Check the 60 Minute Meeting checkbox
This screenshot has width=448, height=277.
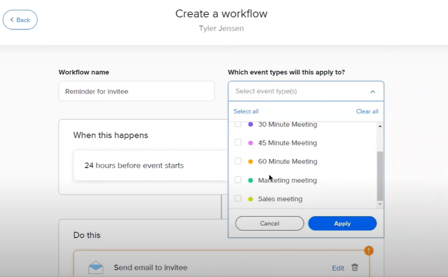(238, 161)
